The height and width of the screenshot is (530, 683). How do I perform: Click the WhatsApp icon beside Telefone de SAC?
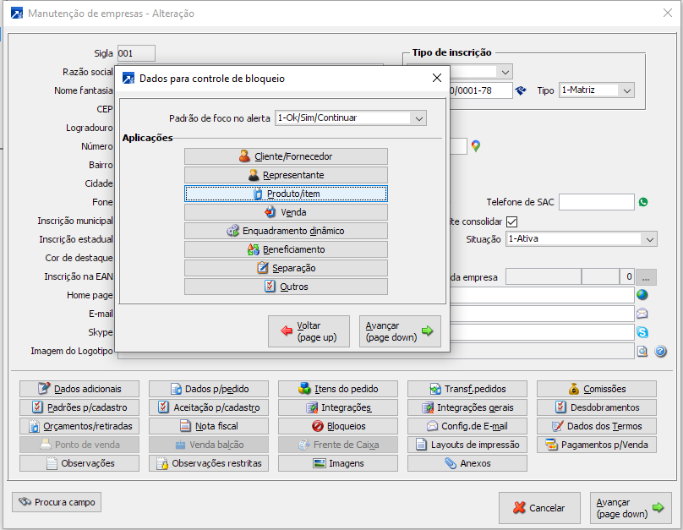(x=643, y=202)
